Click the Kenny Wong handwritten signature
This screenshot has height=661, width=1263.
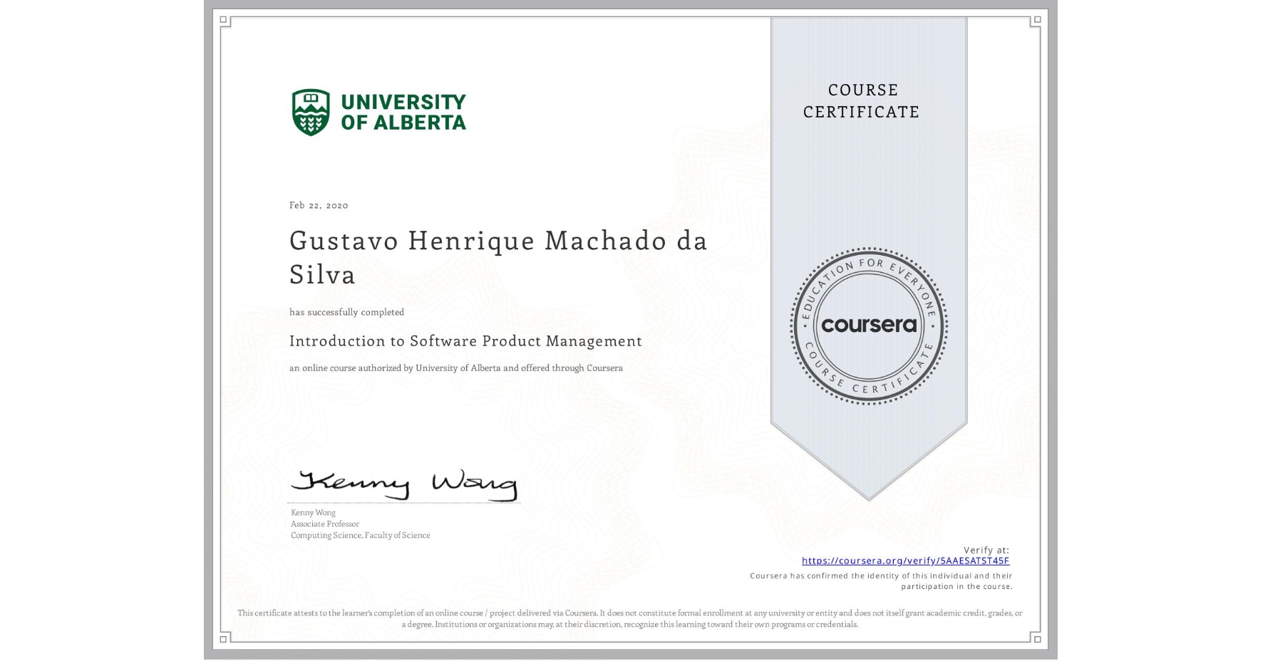tap(404, 484)
